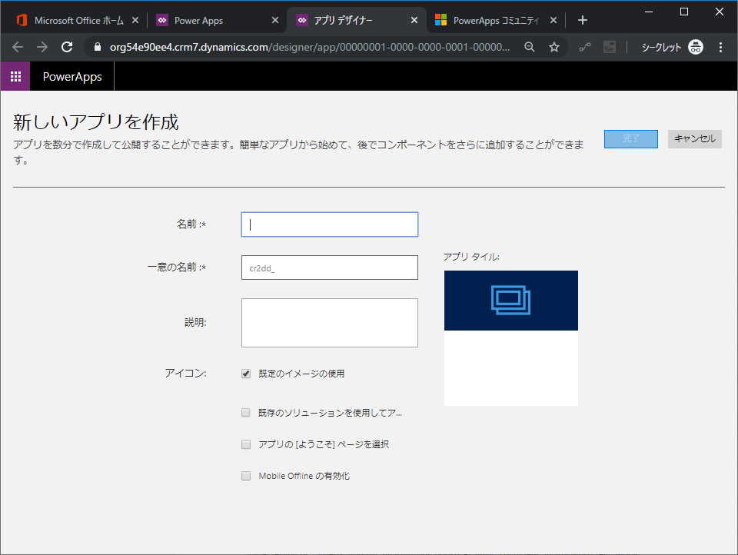
Task: Check the アプリの [ようこそ] ページを選択 box
Action: click(246, 444)
